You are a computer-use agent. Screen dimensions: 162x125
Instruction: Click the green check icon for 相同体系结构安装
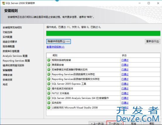(x=49, y=60)
